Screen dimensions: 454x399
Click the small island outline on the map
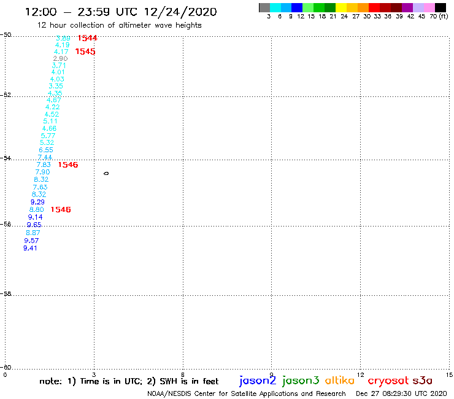[106, 173]
